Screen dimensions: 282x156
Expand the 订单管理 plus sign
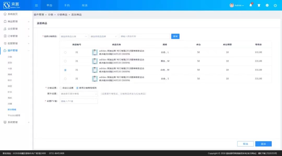coord(29,36)
